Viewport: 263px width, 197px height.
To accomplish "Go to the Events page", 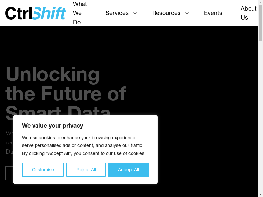I will [x=213, y=13].
